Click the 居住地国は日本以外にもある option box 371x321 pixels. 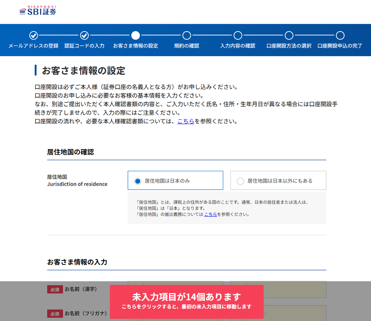pyautogui.click(x=278, y=180)
